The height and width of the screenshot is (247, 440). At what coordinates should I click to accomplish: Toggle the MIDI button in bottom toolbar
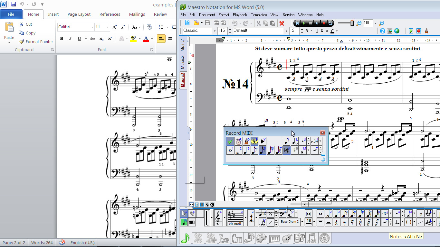coord(192,222)
